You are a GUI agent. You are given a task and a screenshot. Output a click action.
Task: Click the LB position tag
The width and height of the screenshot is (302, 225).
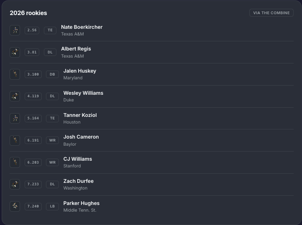(52, 206)
